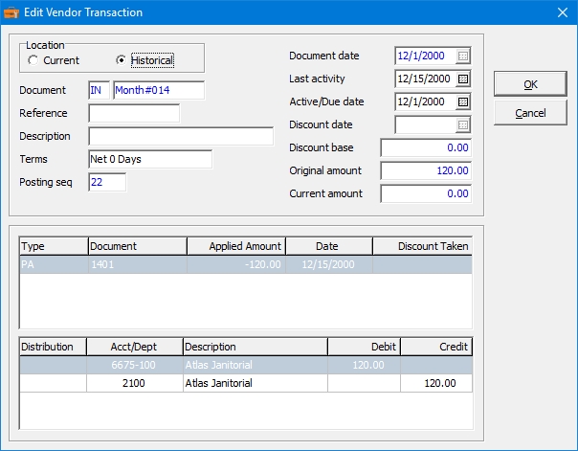Click the Description column header in distribution grid

tap(256, 347)
